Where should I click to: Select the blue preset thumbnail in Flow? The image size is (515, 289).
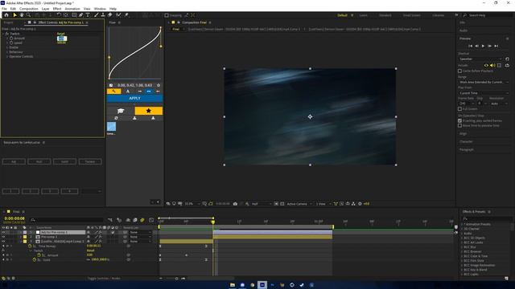(x=111, y=127)
